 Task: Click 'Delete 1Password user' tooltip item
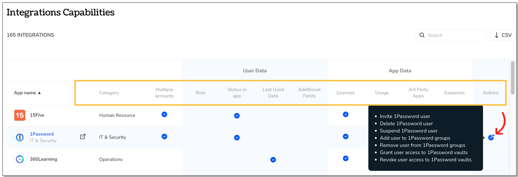(x=406, y=123)
